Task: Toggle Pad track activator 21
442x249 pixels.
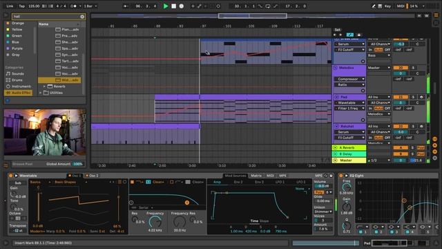Action: tap(401, 97)
